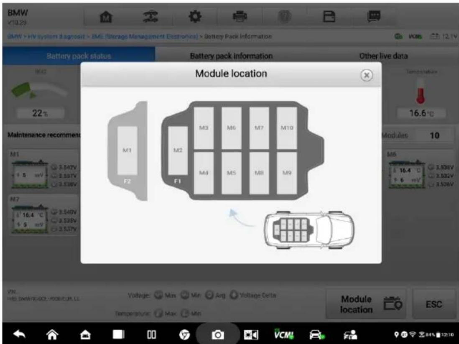Select module M10 in the diagram
Screen dimensions: 459x344
click(x=287, y=127)
